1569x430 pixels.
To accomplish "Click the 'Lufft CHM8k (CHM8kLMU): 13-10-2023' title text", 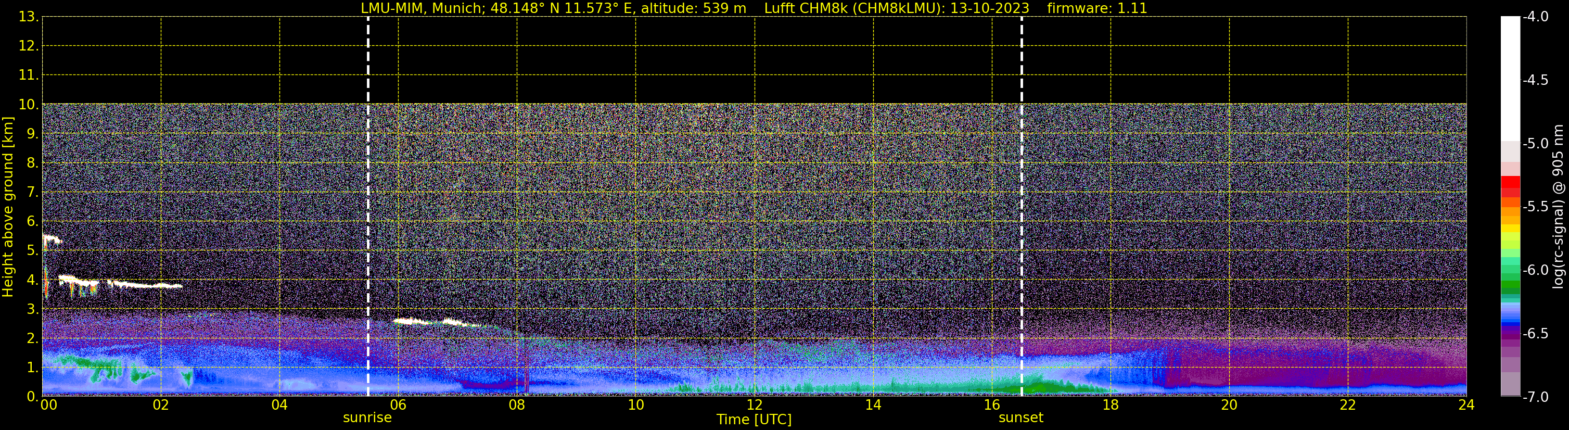I will pos(897,8).
